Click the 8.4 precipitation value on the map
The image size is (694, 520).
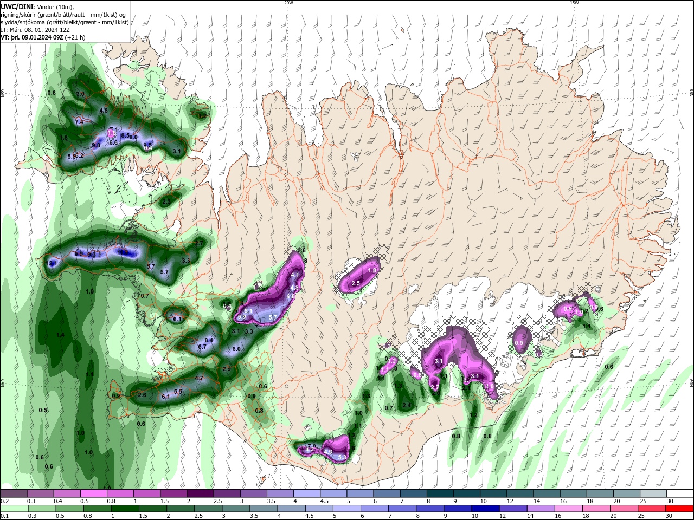(x=209, y=340)
